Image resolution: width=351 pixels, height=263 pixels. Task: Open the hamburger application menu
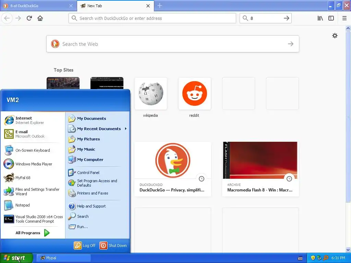[x=344, y=18]
